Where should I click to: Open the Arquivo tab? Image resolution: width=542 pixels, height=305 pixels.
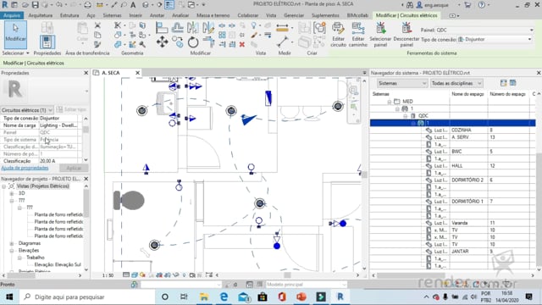pyautogui.click(x=12, y=15)
